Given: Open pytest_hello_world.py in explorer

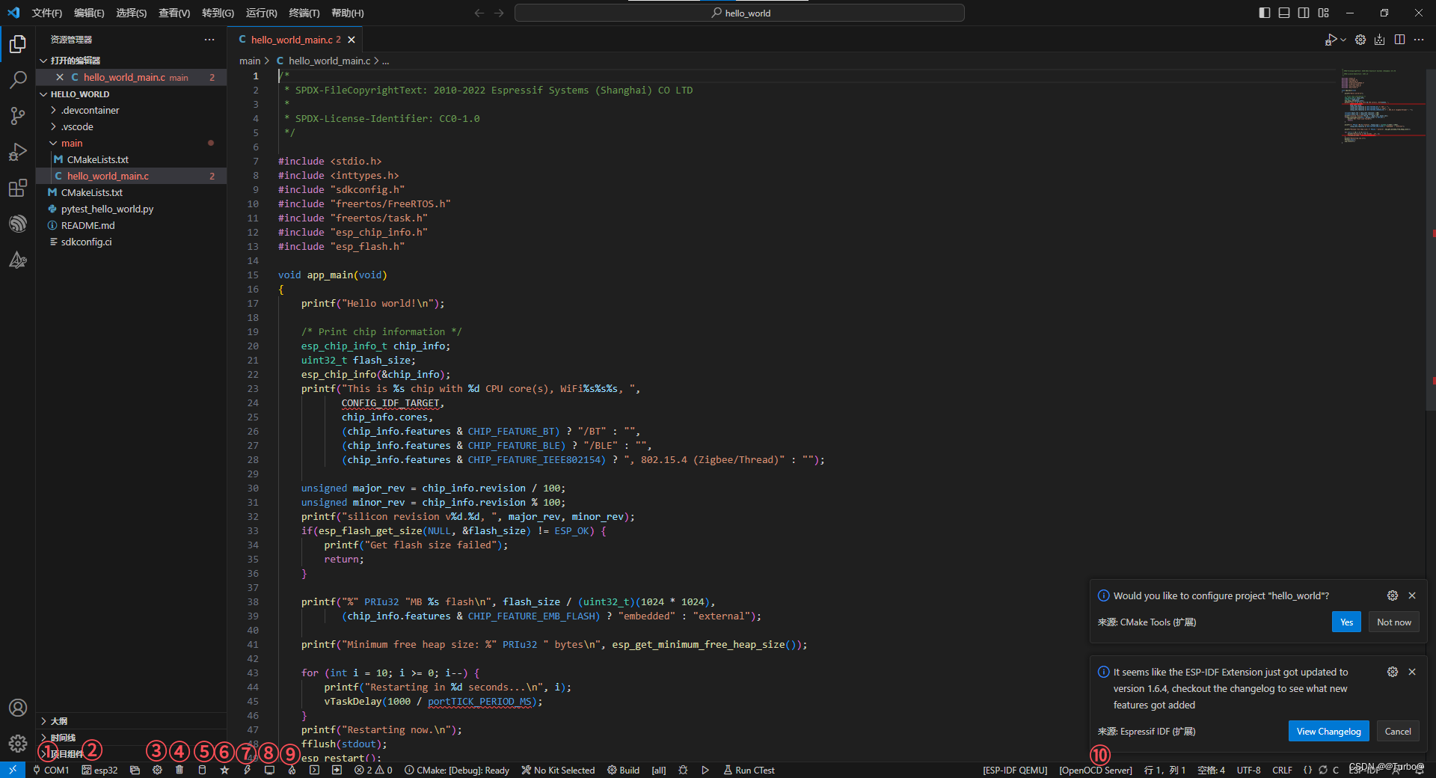Looking at the screenshot, I should point(131,209).
